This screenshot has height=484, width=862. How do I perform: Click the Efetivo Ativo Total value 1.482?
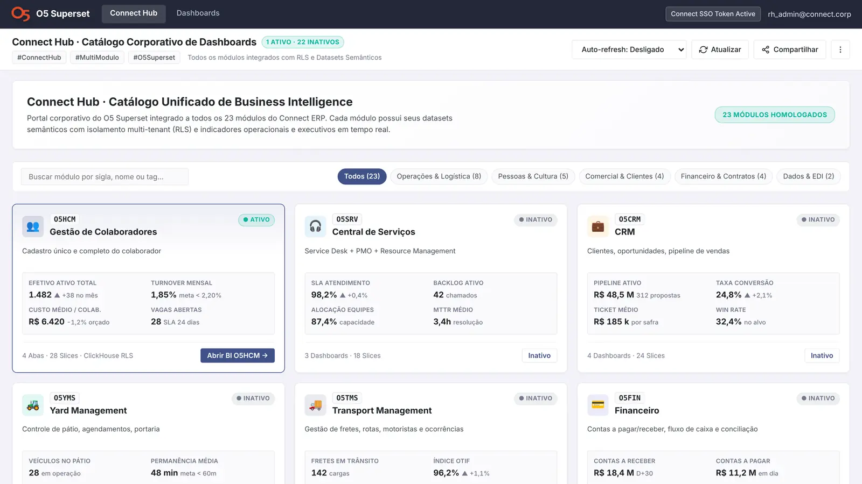40,295
